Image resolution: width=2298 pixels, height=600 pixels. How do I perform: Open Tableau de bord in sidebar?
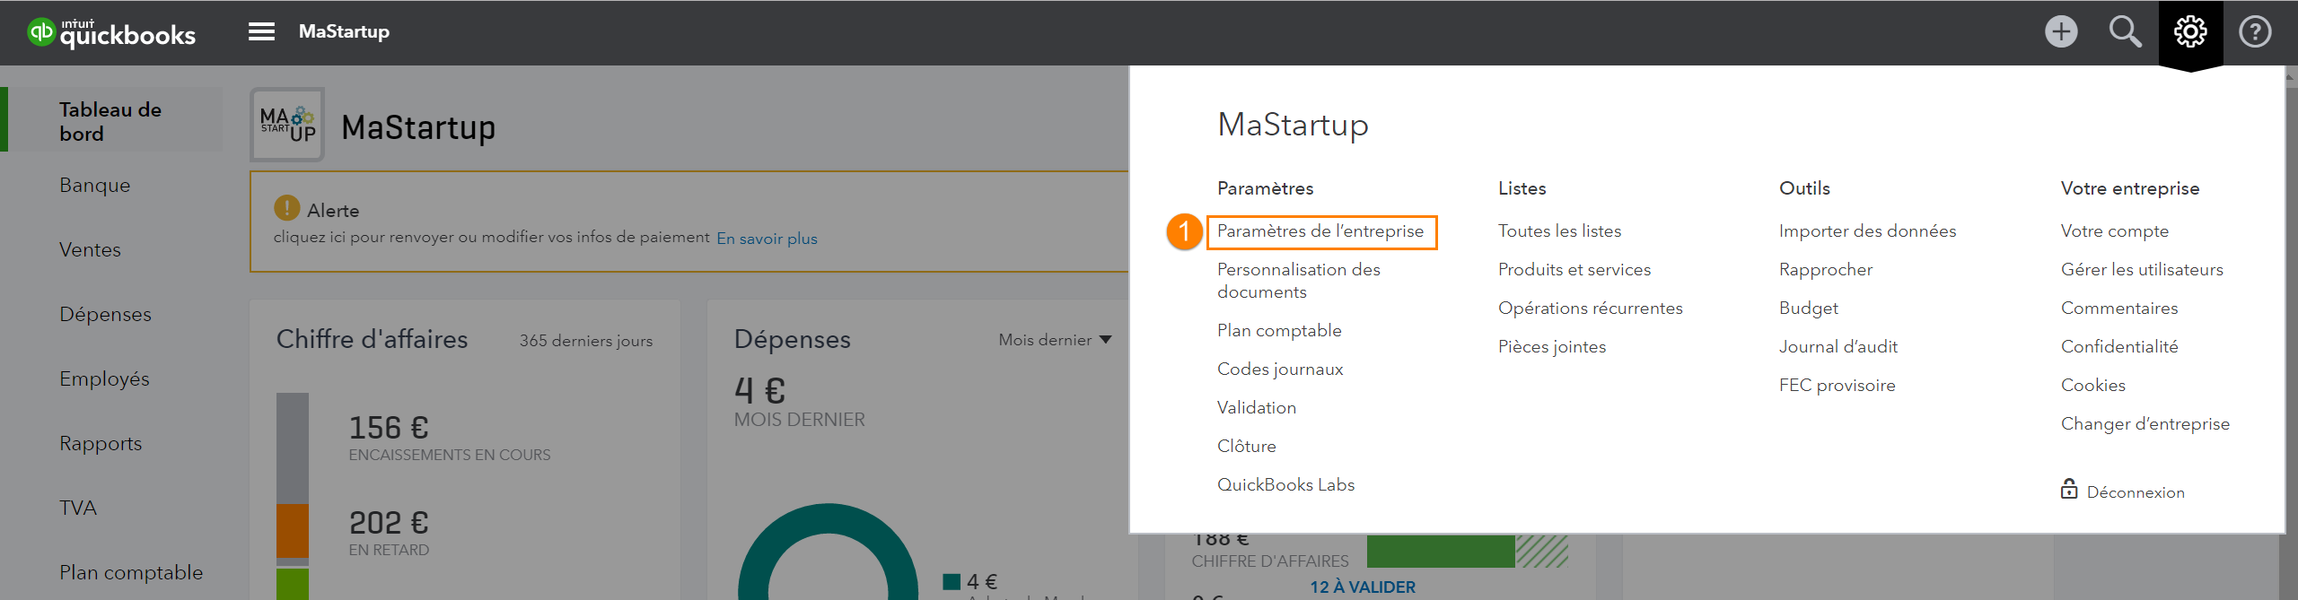pyautogui.click(x=111, y=120)
